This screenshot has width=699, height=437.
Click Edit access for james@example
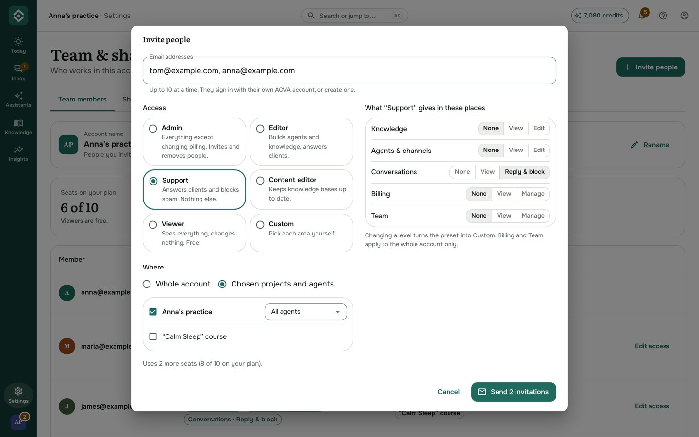pos(652,406)
